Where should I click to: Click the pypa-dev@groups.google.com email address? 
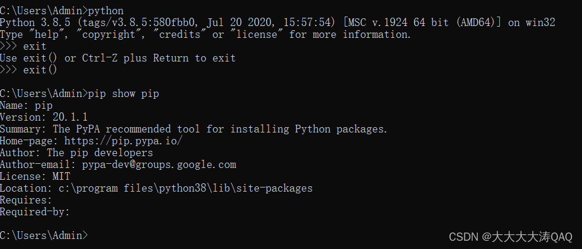pyautogui.click(x=159, y=164)
